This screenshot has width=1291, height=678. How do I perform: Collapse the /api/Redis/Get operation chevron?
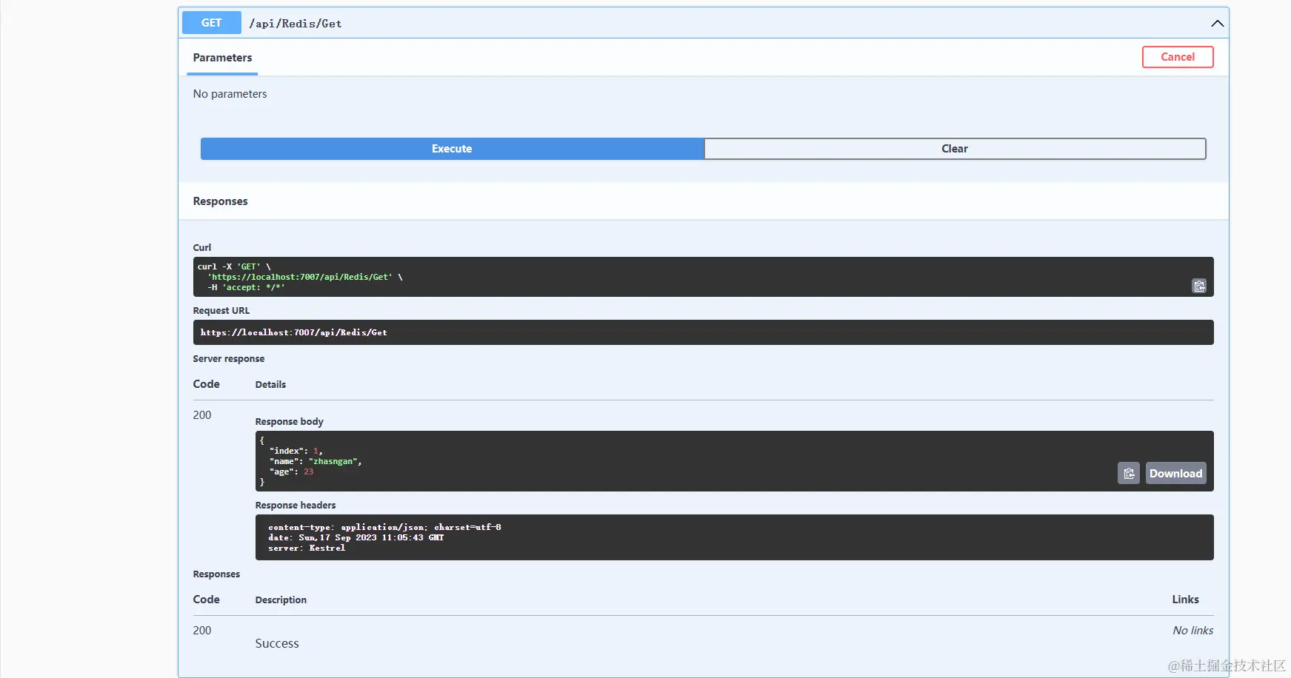click(1217, 24)
